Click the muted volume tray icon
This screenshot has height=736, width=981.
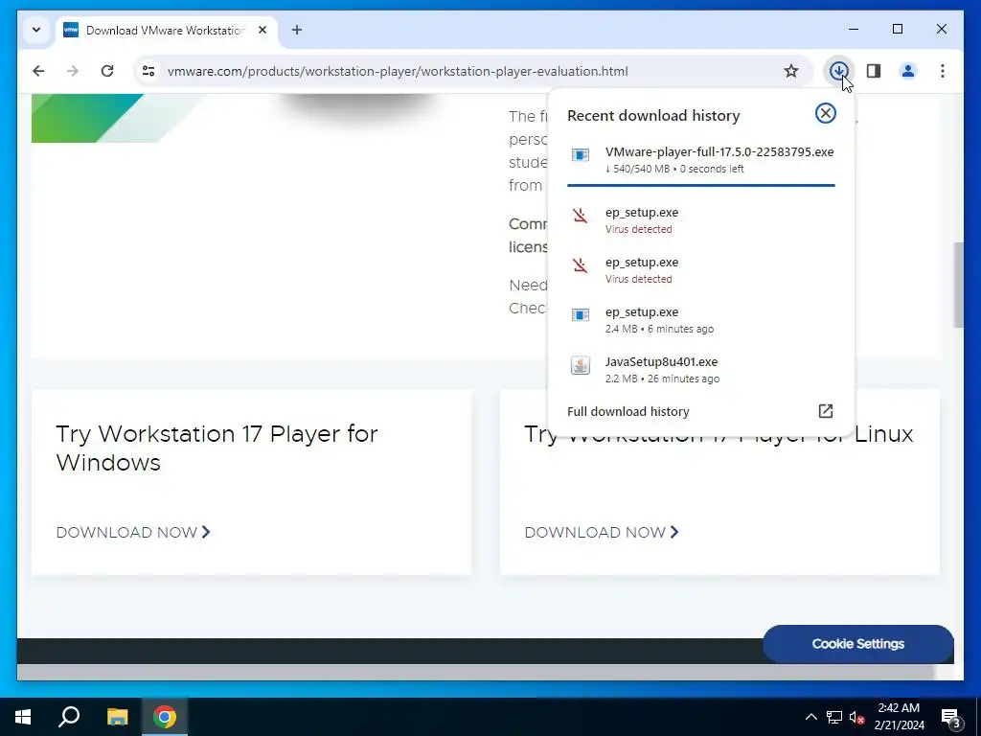[856, 717]
